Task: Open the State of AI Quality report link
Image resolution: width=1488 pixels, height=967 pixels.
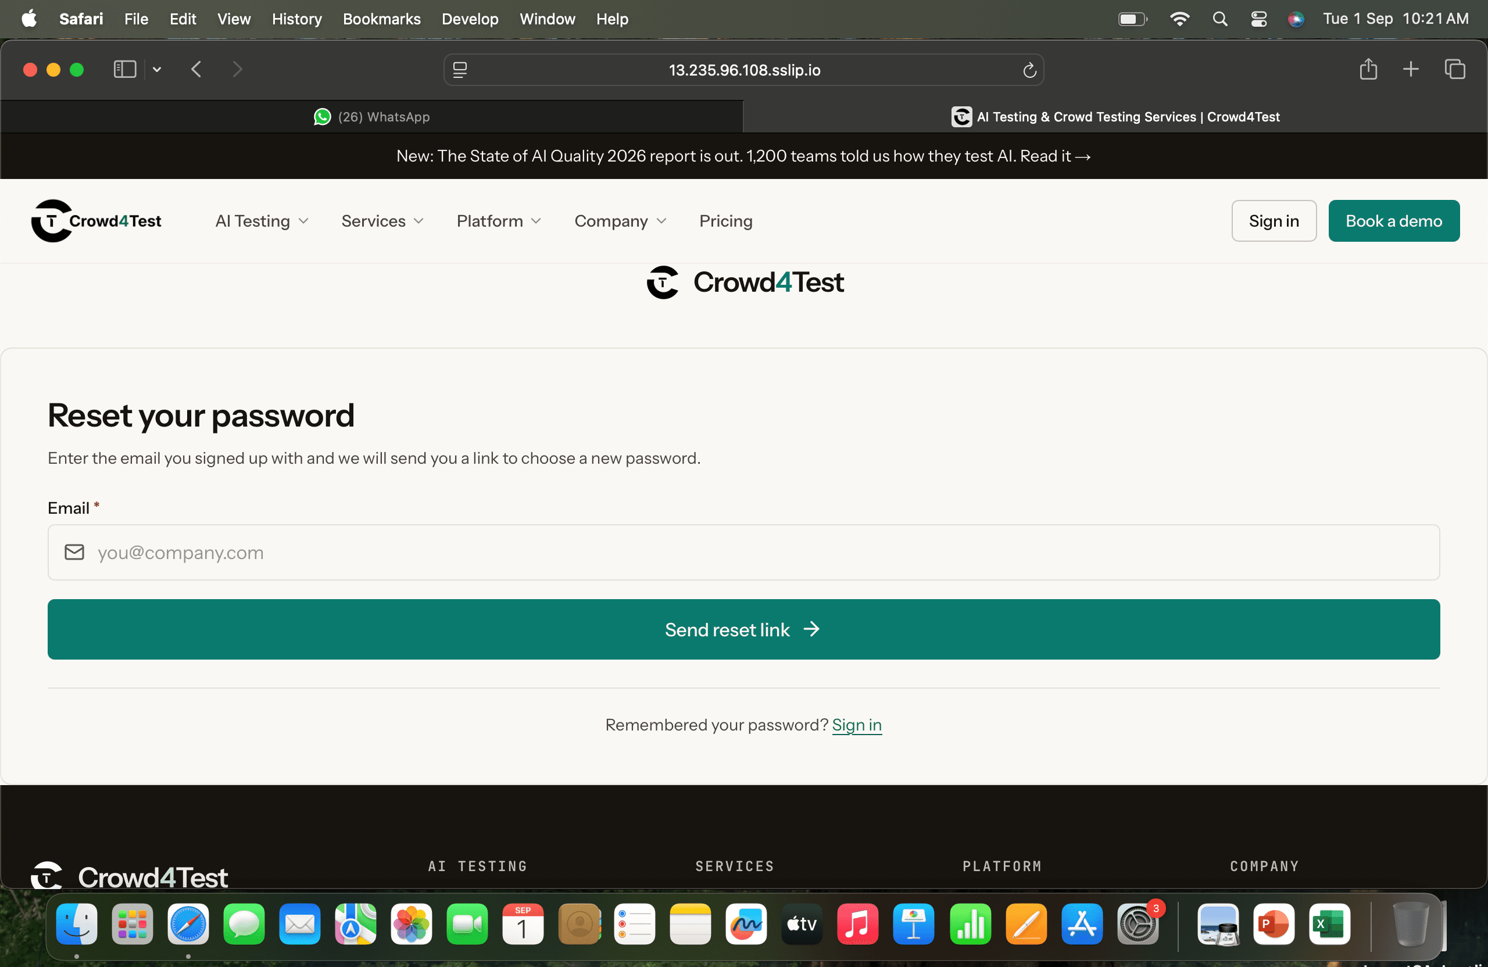Action: 1056,156
